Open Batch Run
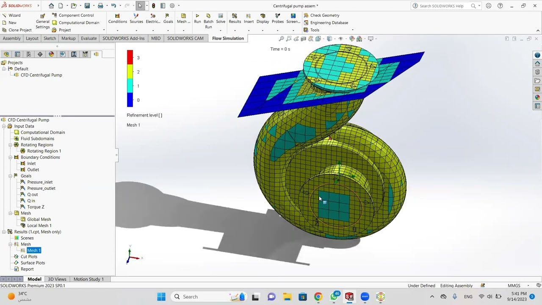Screen dimensions: 542x305 point(208,21)
